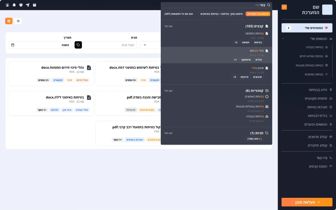Open המועדפים שלי favorites item

(307, 28)
